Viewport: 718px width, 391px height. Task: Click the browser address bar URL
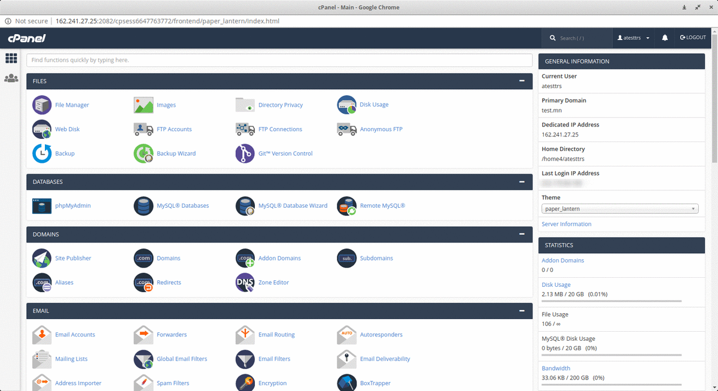coord(167,21)
